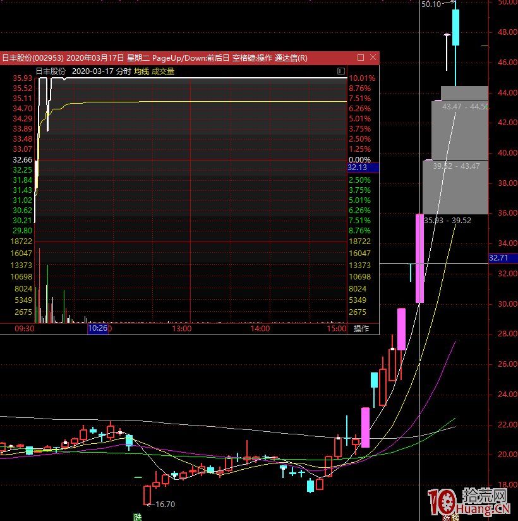Screen dimensions: 518x521
Task: Click the 日丰股份 stock name in the header
Action: (x=51, y=71)
